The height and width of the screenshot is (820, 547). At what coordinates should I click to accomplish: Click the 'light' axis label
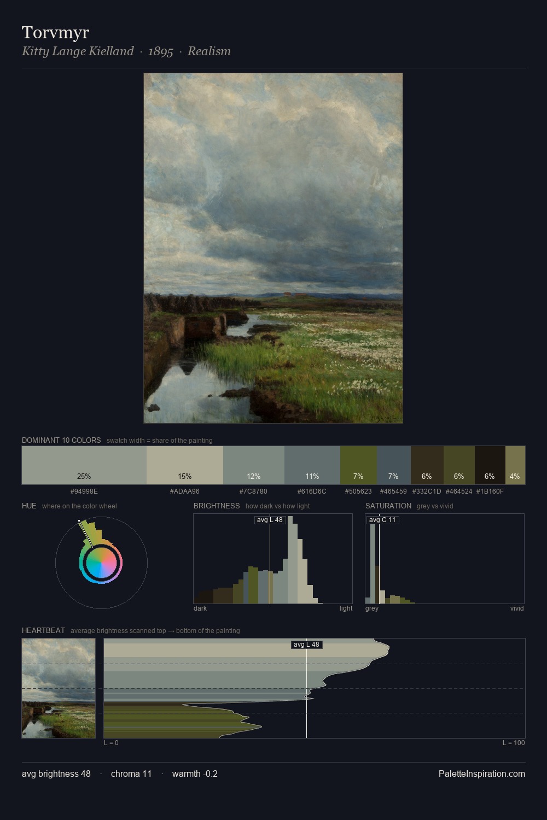[346, 608]
